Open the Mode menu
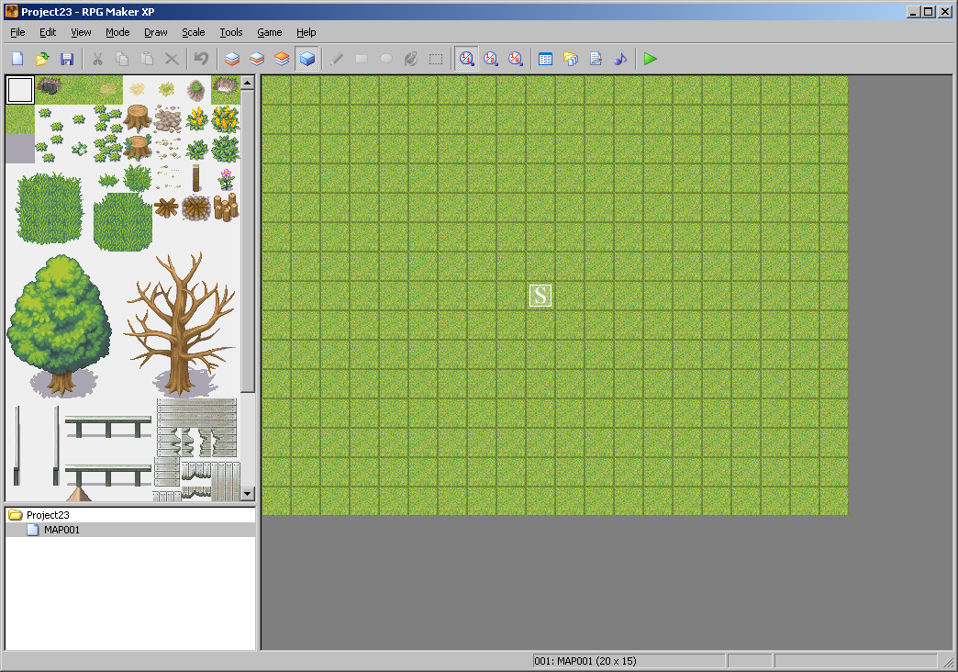 tap(117, 32)
